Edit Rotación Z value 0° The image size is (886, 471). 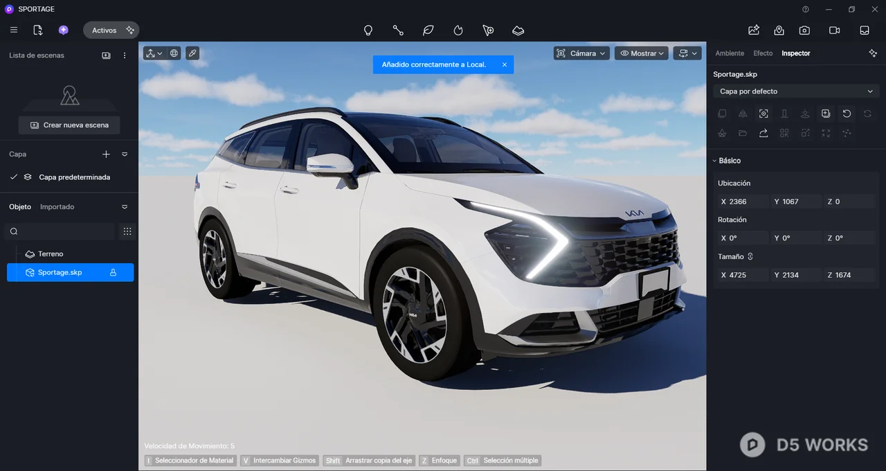pyautogui.click(x=850, y=238)
